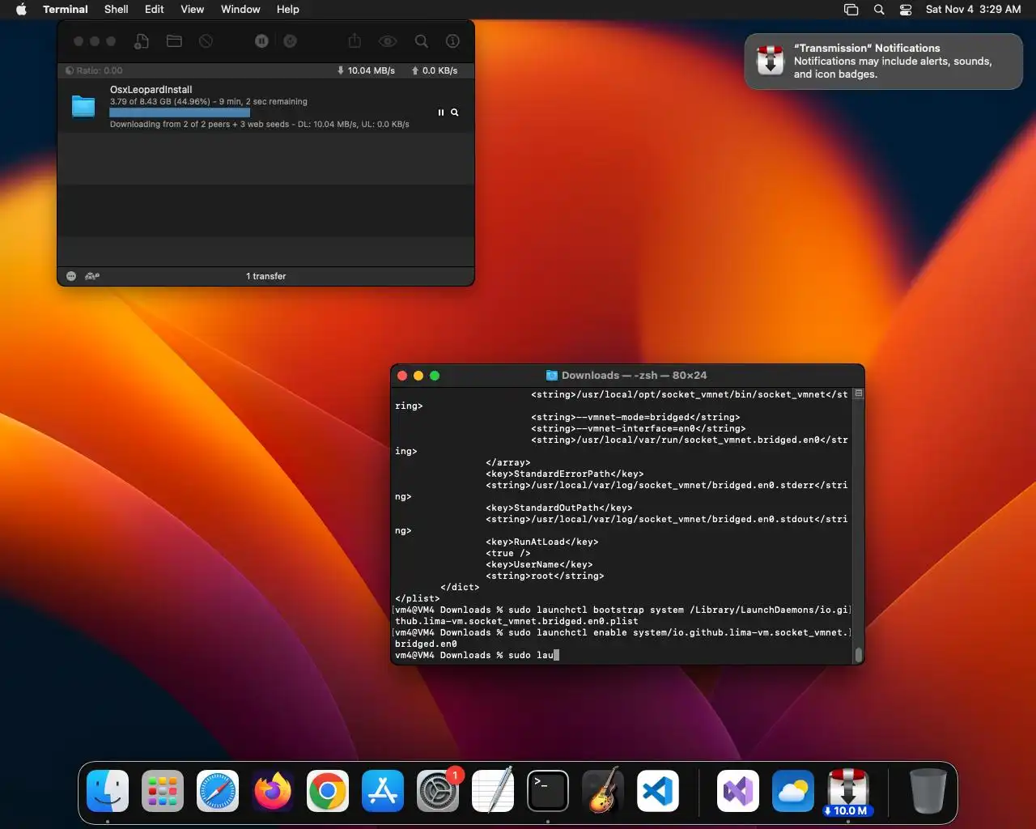This screenshot has width=1036, height=829.
Task: Open Control Center in menu bar
Action: (906, 10)
